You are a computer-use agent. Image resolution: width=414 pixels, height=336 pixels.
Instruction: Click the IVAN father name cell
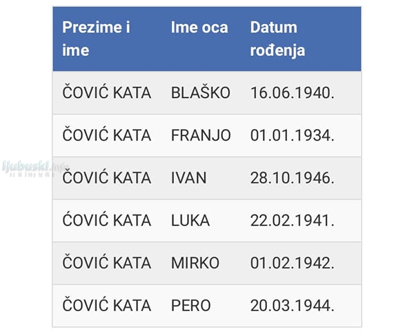(x=188, y=177)
